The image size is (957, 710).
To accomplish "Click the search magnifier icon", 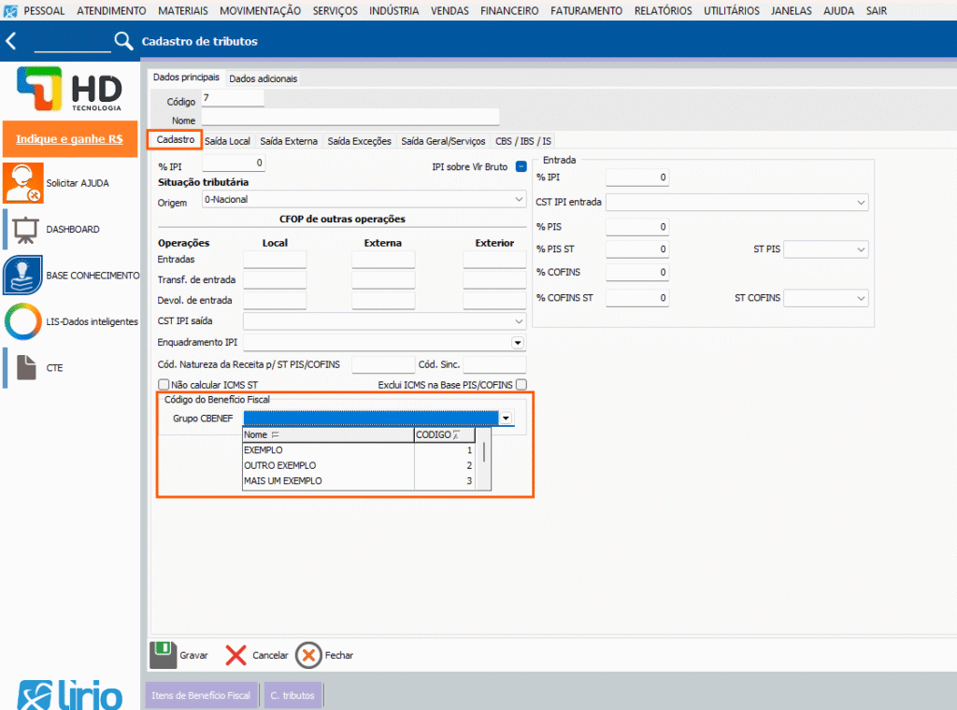I will 123,41.
